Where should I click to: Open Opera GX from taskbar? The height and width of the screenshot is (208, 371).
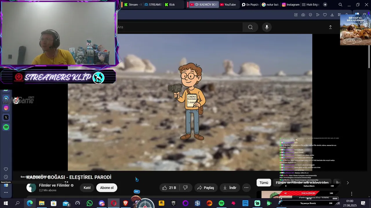click(114, 203)
